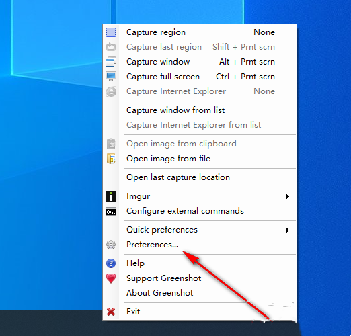Image resolution: width=351 pixels, height=336 pixels.
Task: Select Open last capture location
Action: pos(178,177)
